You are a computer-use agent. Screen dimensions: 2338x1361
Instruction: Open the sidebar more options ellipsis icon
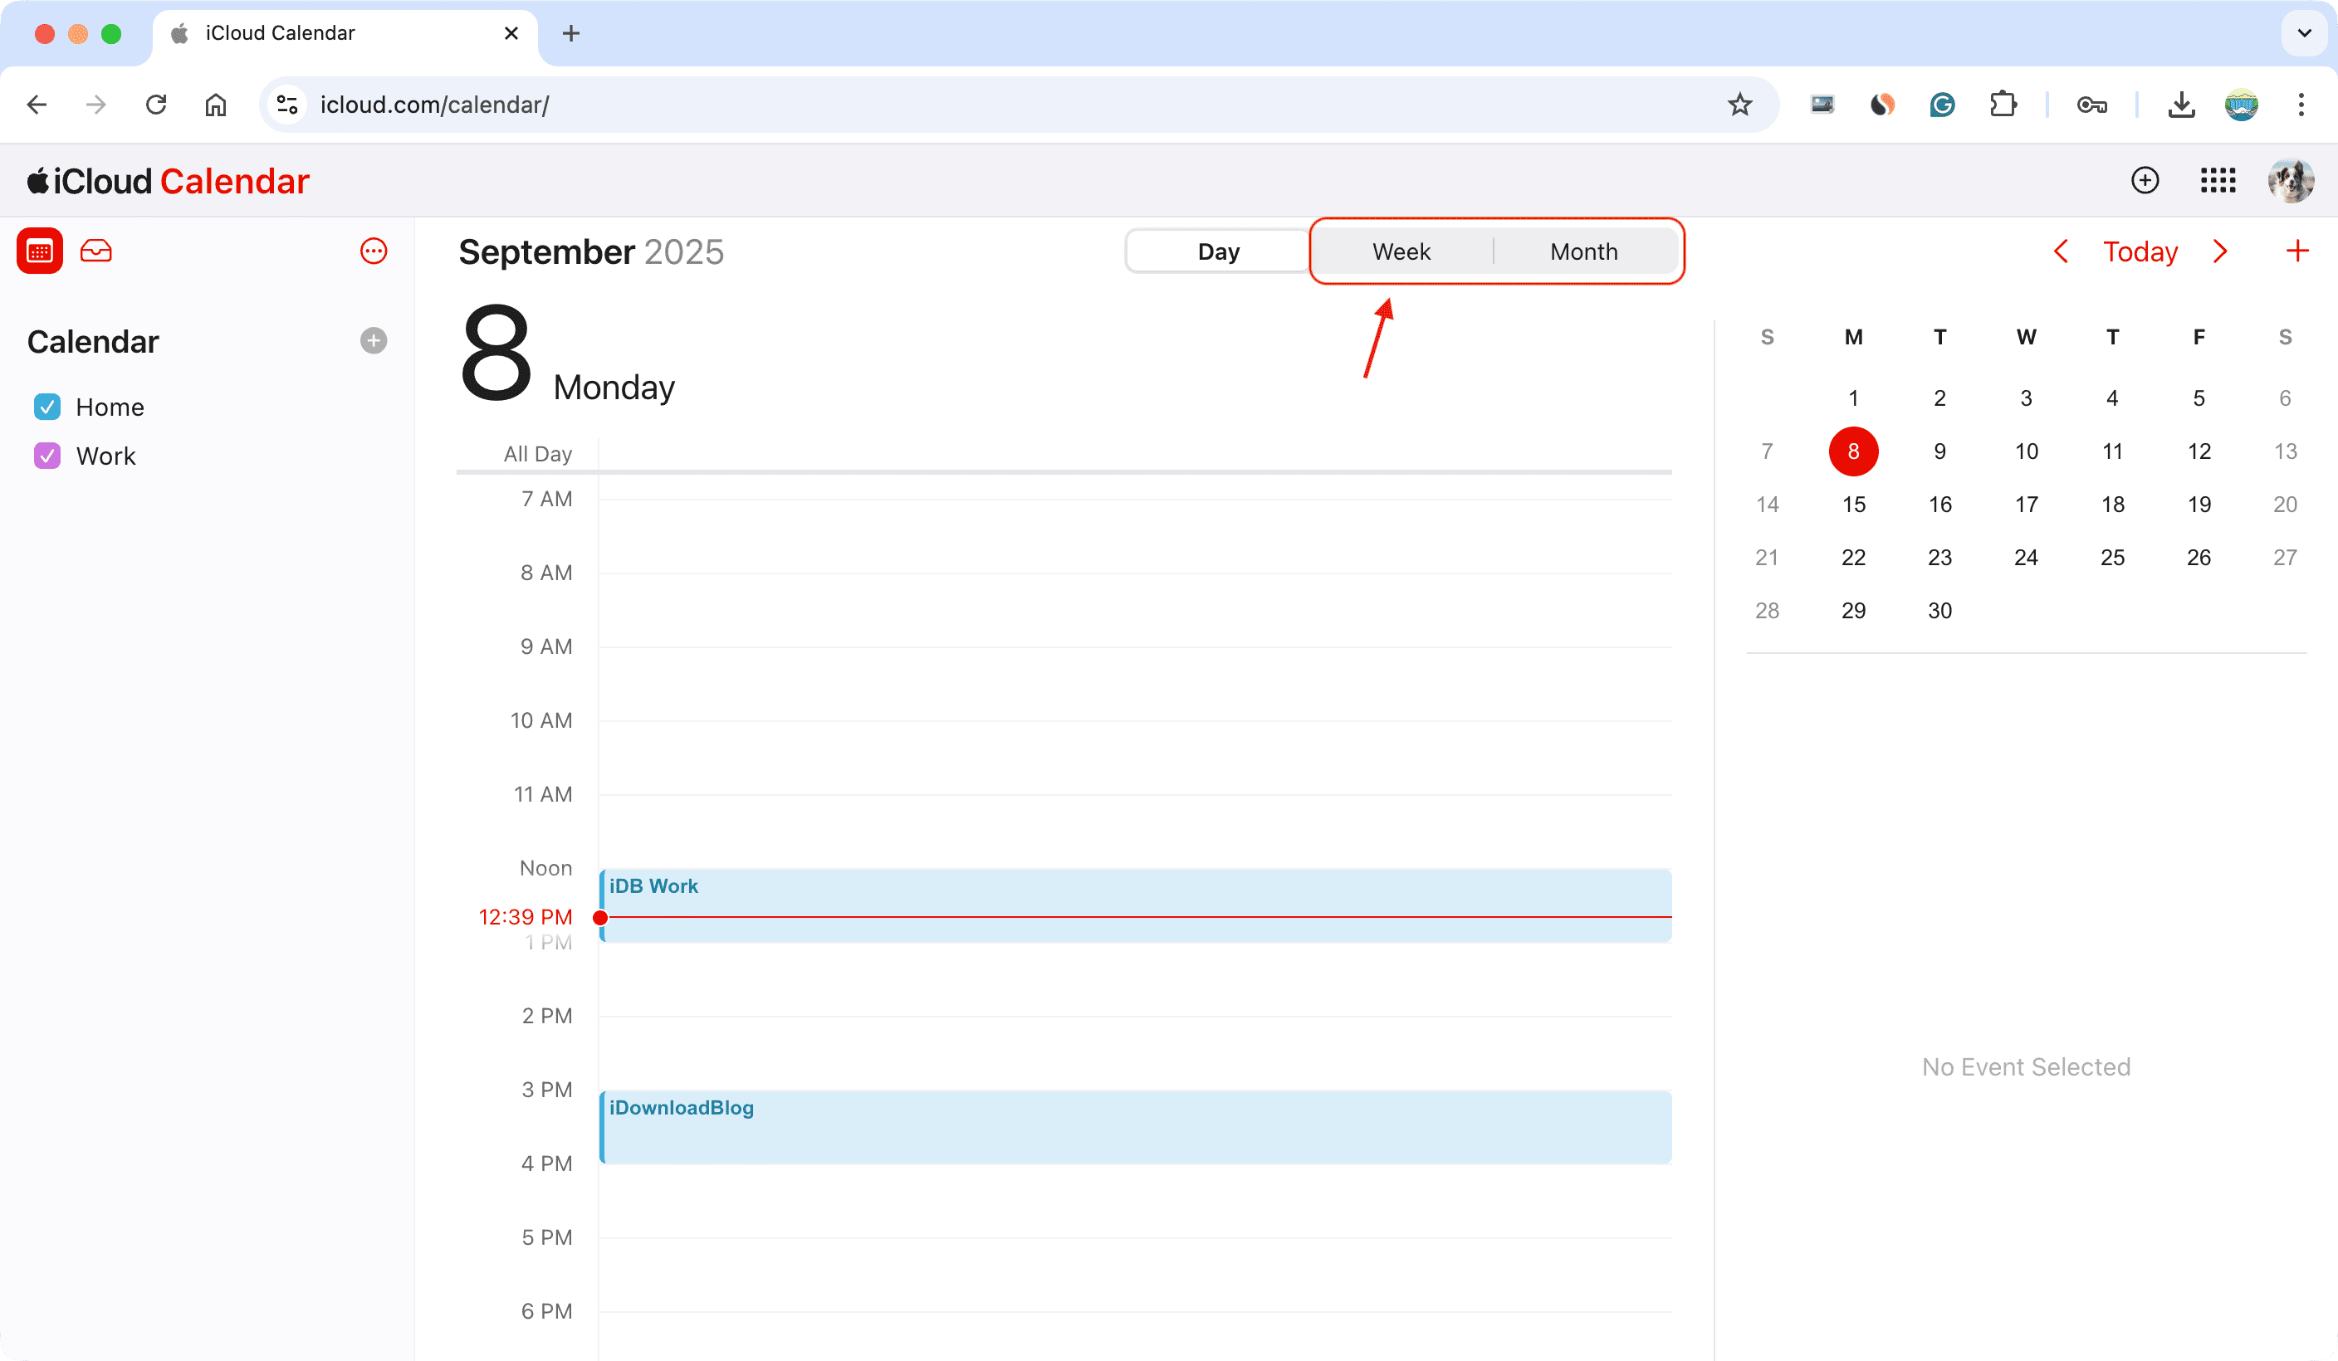pyautogui.click(x=373, y=251)
